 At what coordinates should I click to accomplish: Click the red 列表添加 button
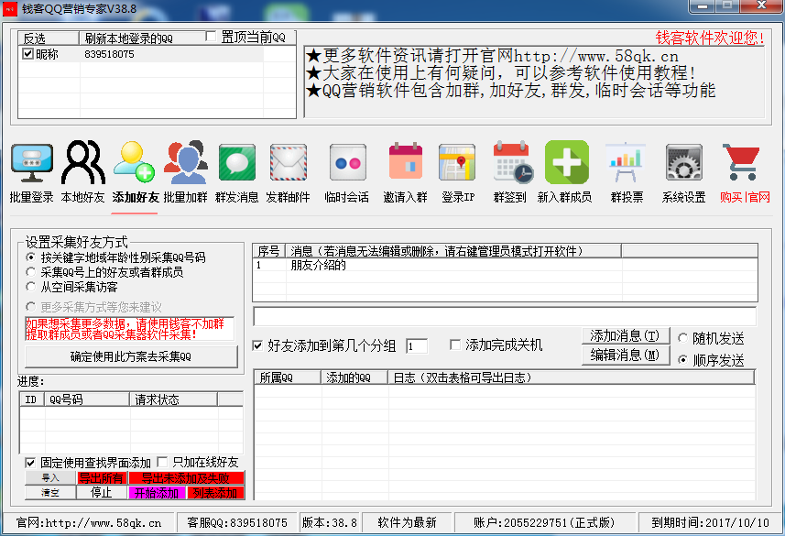[215, 493]
